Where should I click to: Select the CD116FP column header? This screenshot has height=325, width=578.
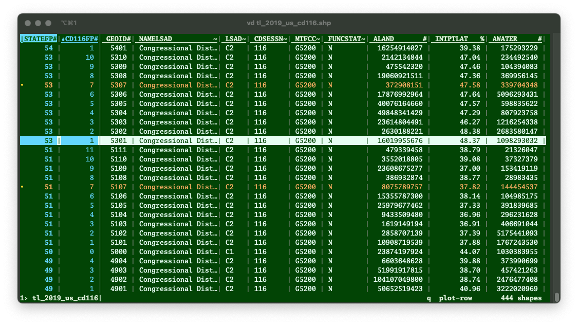point(79,39)
